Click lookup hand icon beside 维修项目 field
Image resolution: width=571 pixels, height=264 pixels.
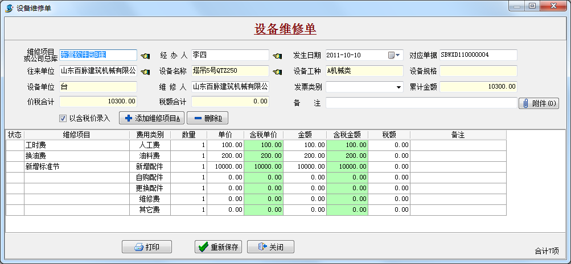(145, 56)
